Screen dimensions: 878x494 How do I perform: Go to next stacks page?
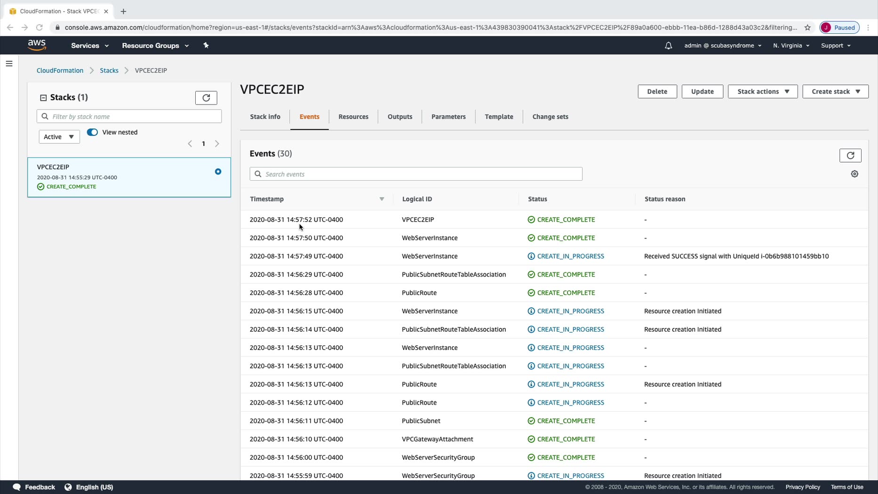point(217,143)
